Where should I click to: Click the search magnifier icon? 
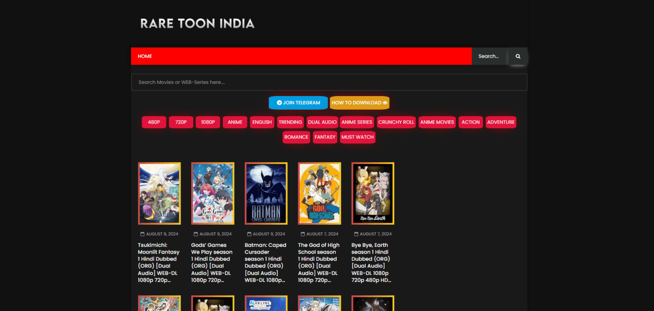pos(517,56)
